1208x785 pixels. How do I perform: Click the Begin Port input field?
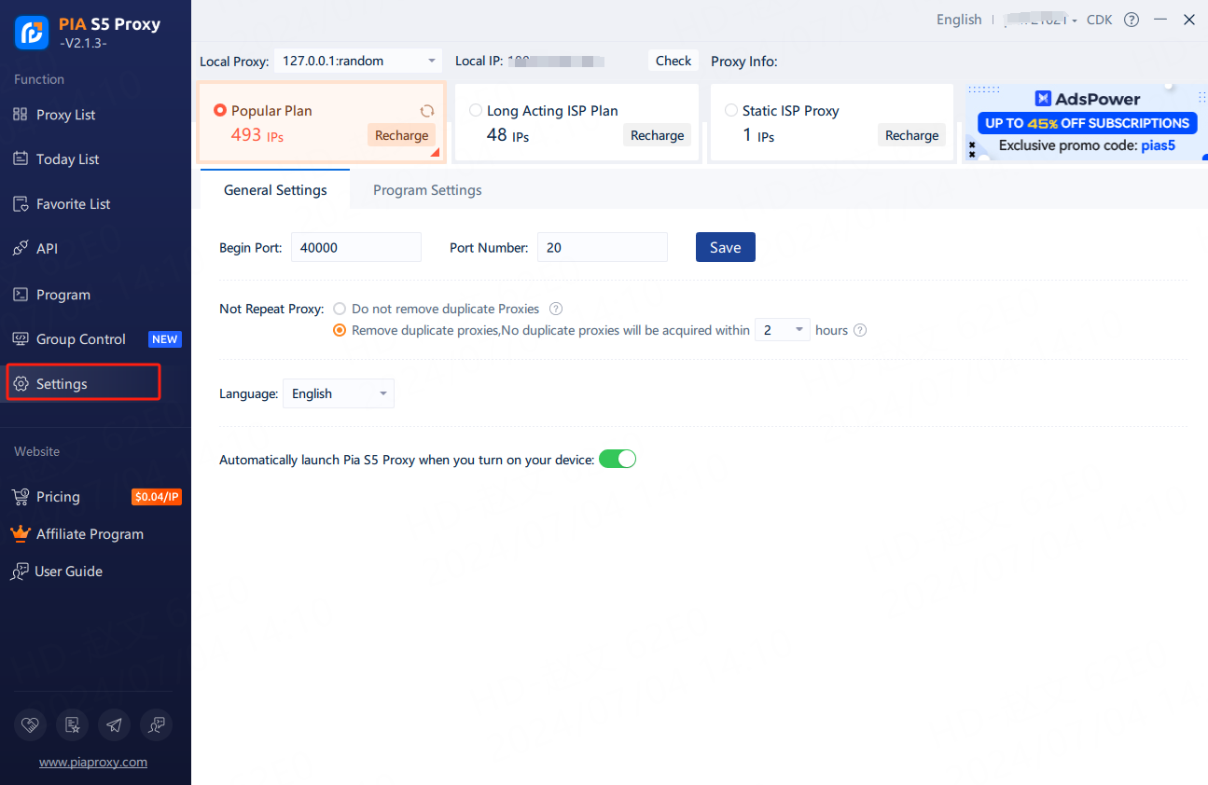coord(356,247)
